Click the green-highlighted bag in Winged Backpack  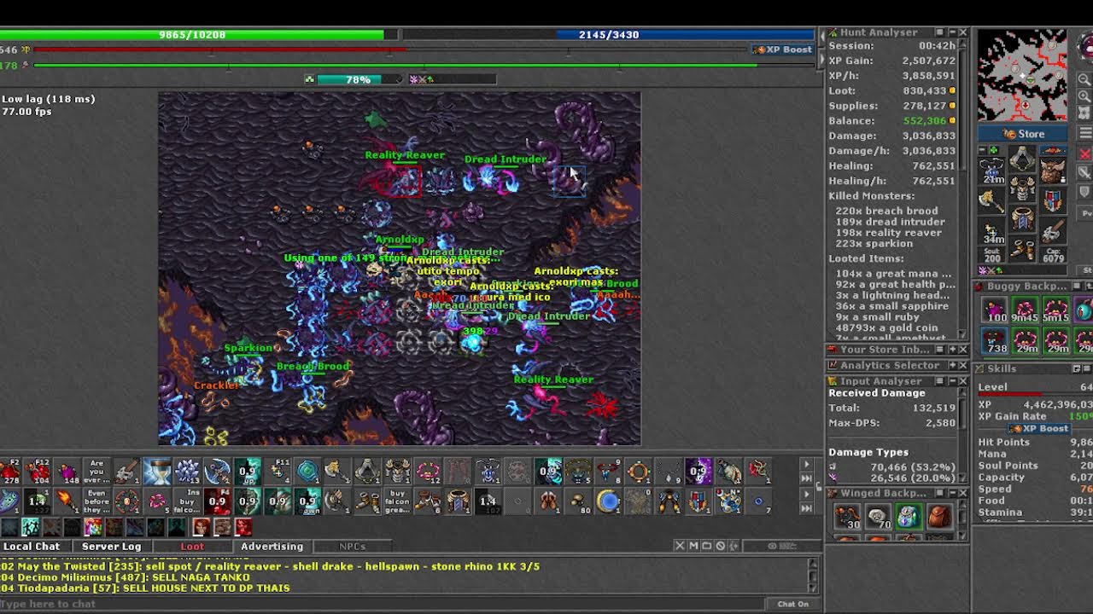(908, 516)
